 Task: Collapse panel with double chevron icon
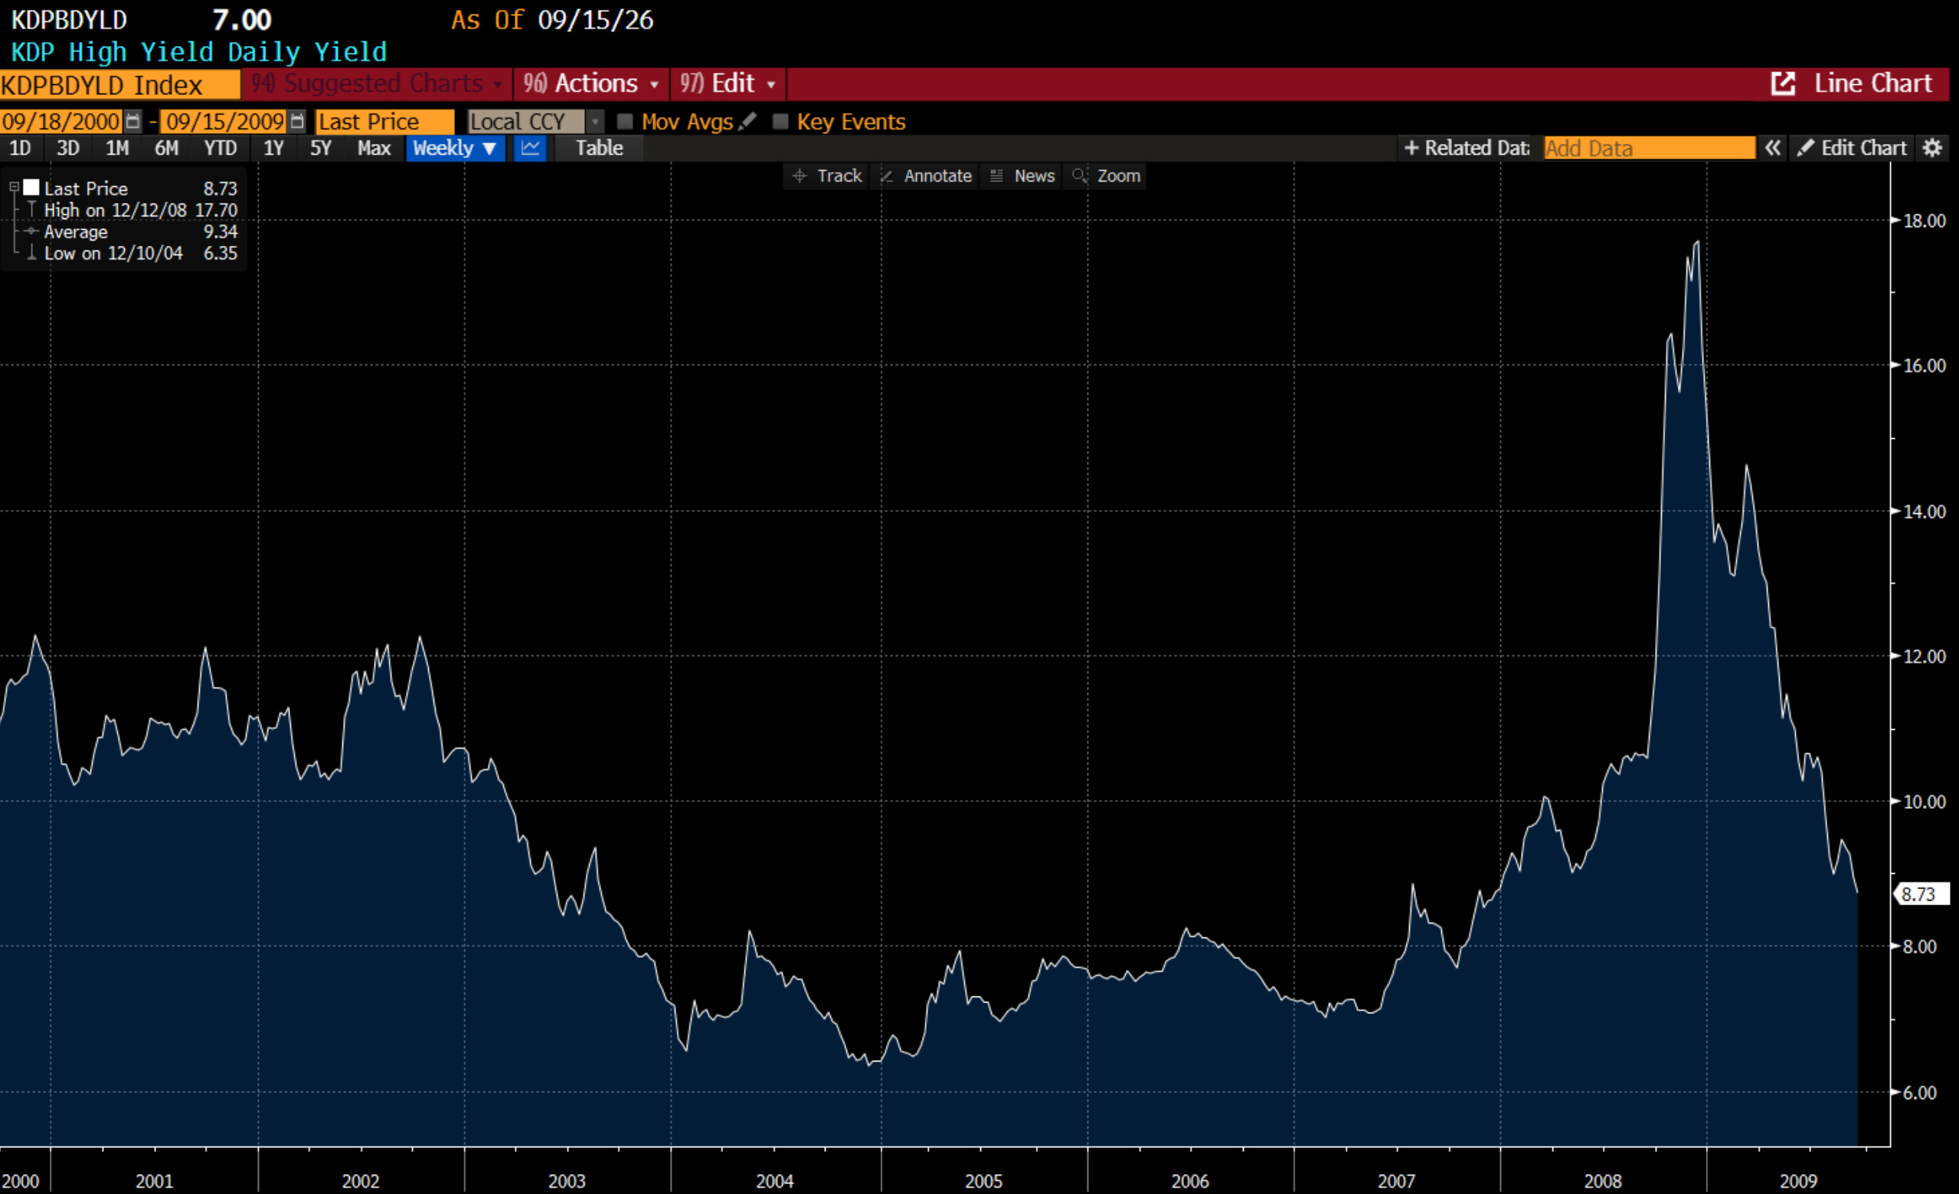pos(1772,148)
